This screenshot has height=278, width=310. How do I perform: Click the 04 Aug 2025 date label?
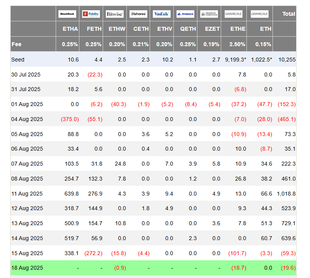tap(27, 119)
